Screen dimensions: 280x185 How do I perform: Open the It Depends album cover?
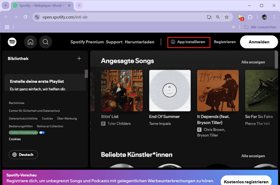(218, 91)
